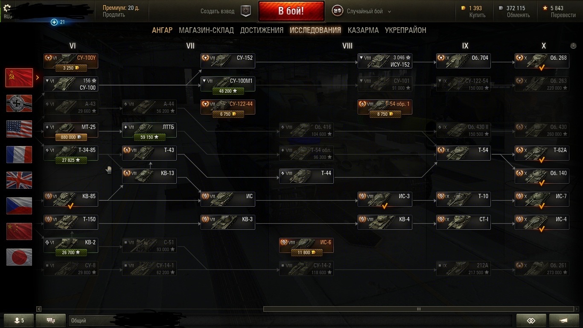Select the ИС-7 tank node
Viewport: 583px width, 328px height.
coord(542,199)
